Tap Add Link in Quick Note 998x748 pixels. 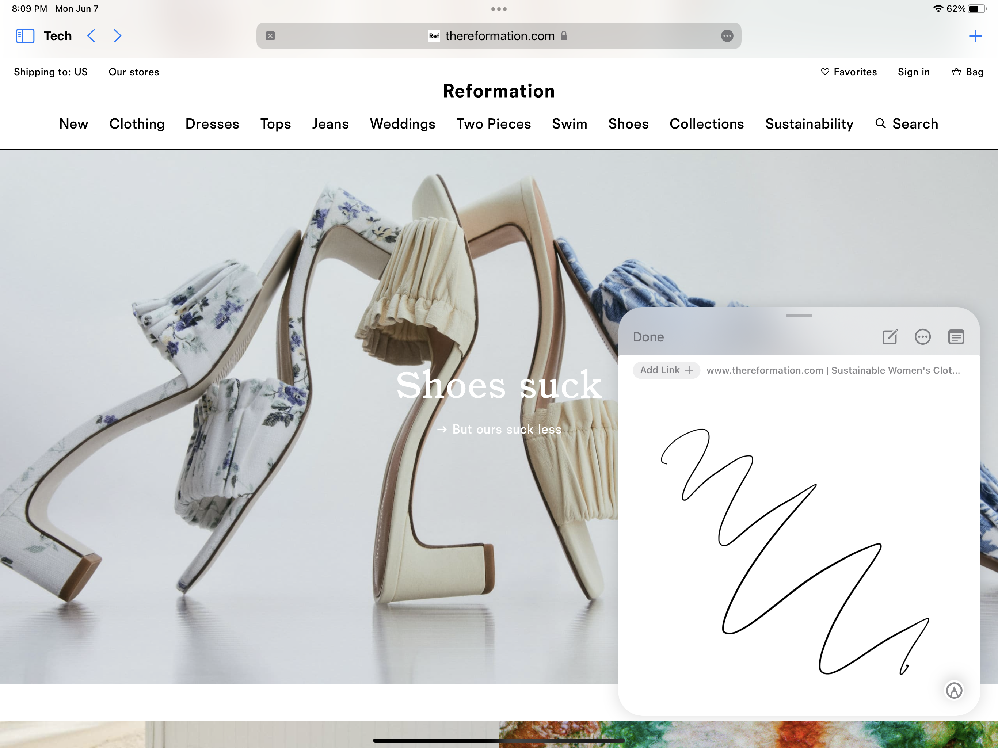666,370
